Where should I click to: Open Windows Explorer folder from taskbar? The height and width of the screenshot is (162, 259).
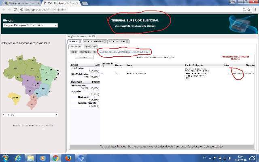30,158
